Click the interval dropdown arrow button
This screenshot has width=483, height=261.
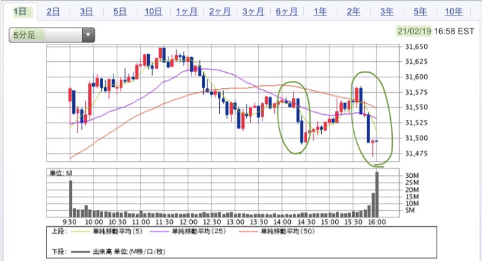point(88,35)
